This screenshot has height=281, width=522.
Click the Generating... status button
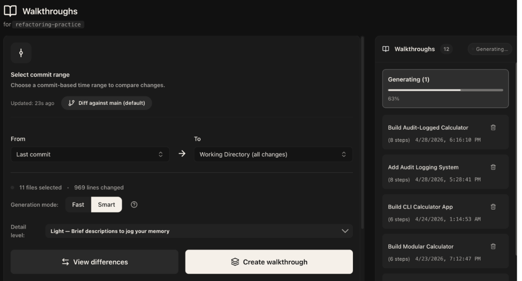pyautogui.click(x=490, y=49)
